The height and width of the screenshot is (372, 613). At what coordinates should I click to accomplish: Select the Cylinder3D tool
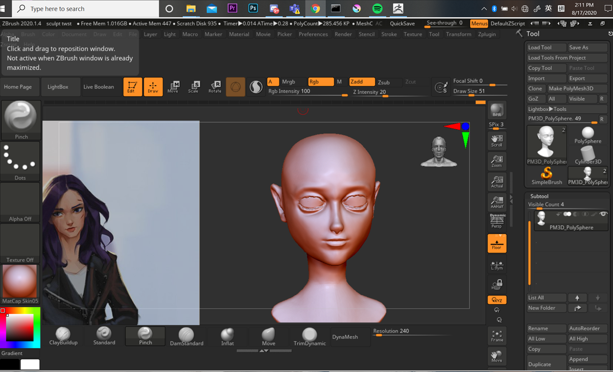point(588,155)
